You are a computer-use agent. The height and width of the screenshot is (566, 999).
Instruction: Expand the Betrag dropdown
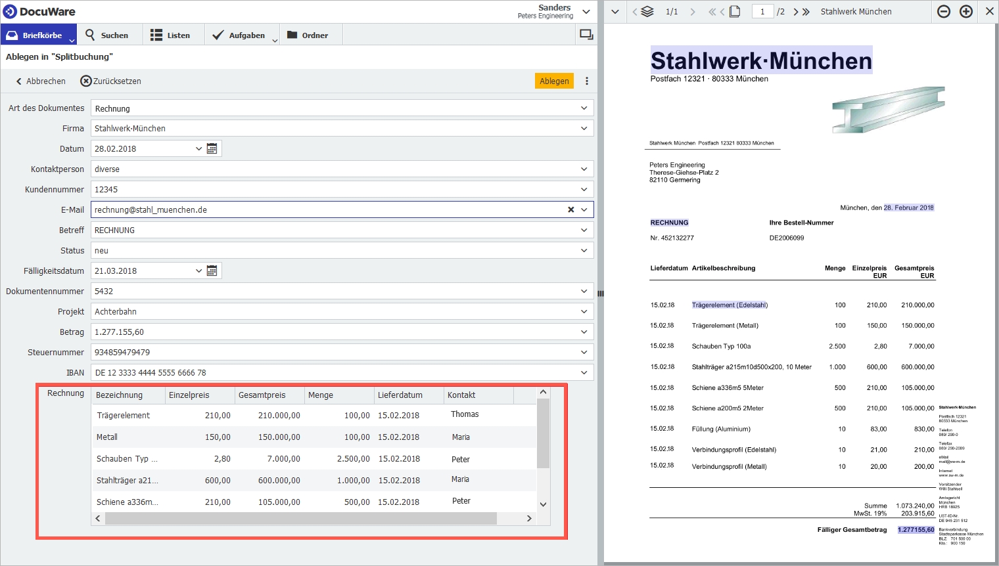coord(584,332)
